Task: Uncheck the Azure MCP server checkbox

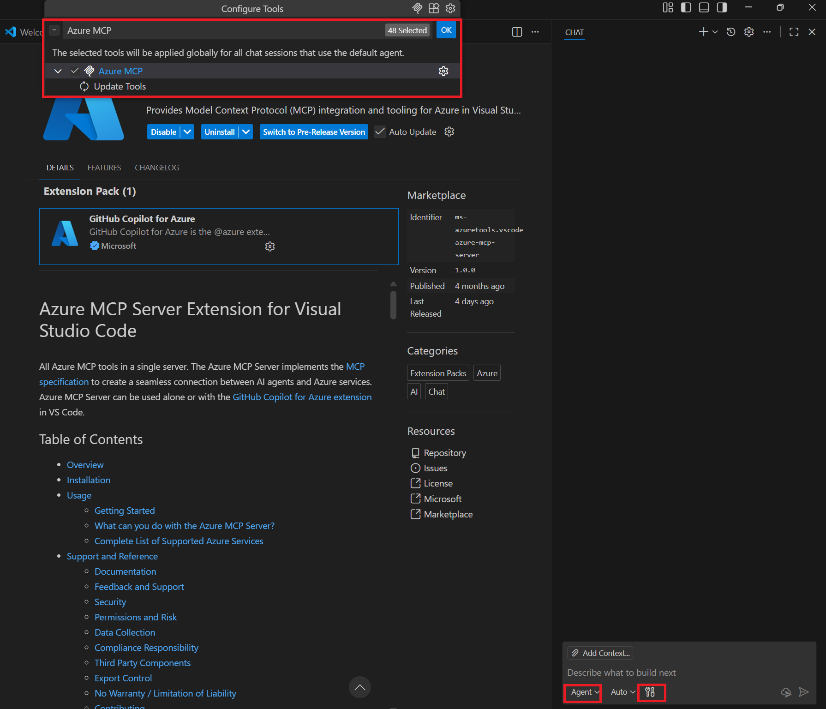Action: pos(75,71)
